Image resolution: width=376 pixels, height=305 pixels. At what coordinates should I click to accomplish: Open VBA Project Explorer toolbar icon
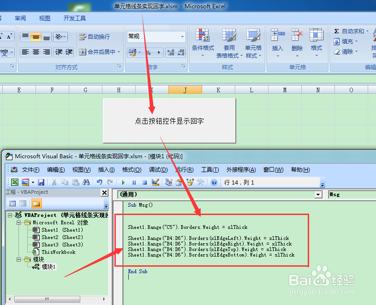pos(169,182)
